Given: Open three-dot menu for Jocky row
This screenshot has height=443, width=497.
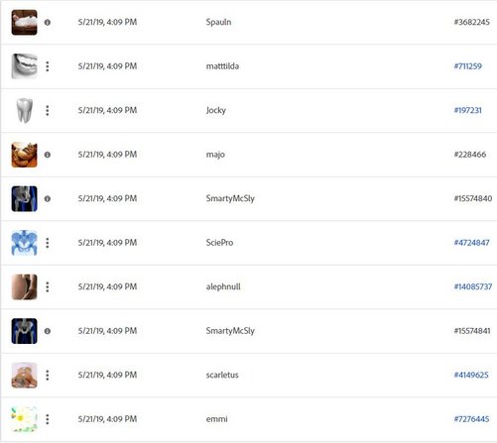Looking at the screenshot, I should coord(48,110).
